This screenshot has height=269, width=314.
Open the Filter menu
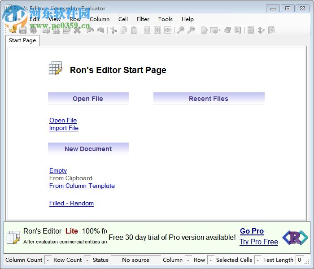pyautogui.click(x=143, y=19)
